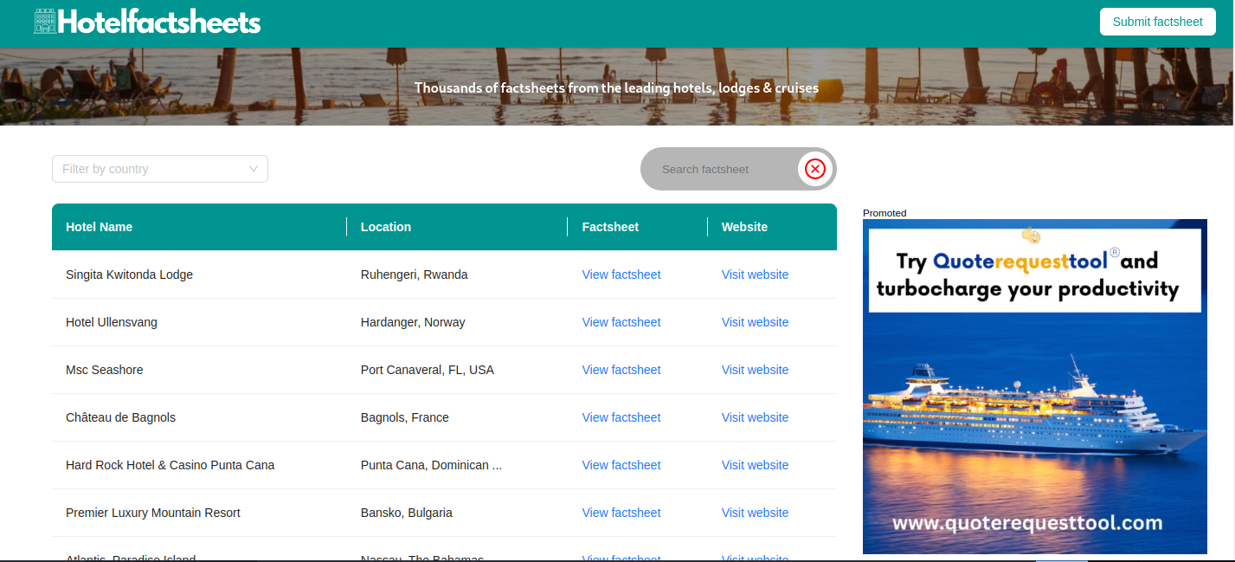The width and height of the screenshot is (1235, 562).
Task: Click the www.quoterequesttool.com text in ad
Action: (1027, 523)
